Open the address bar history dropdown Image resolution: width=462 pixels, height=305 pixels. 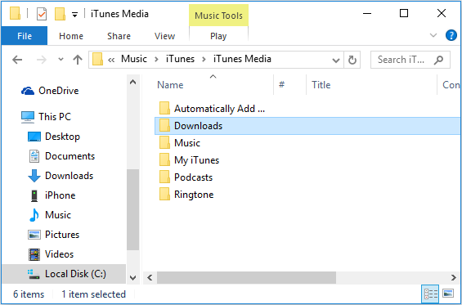(335, 61)
